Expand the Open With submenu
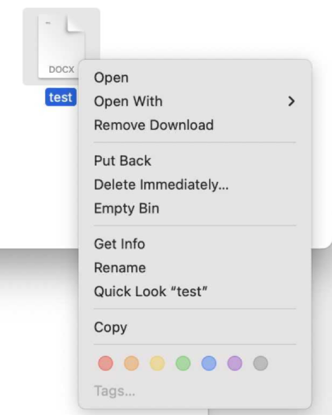This screenshot has width=332, height=415. [194, 101]
